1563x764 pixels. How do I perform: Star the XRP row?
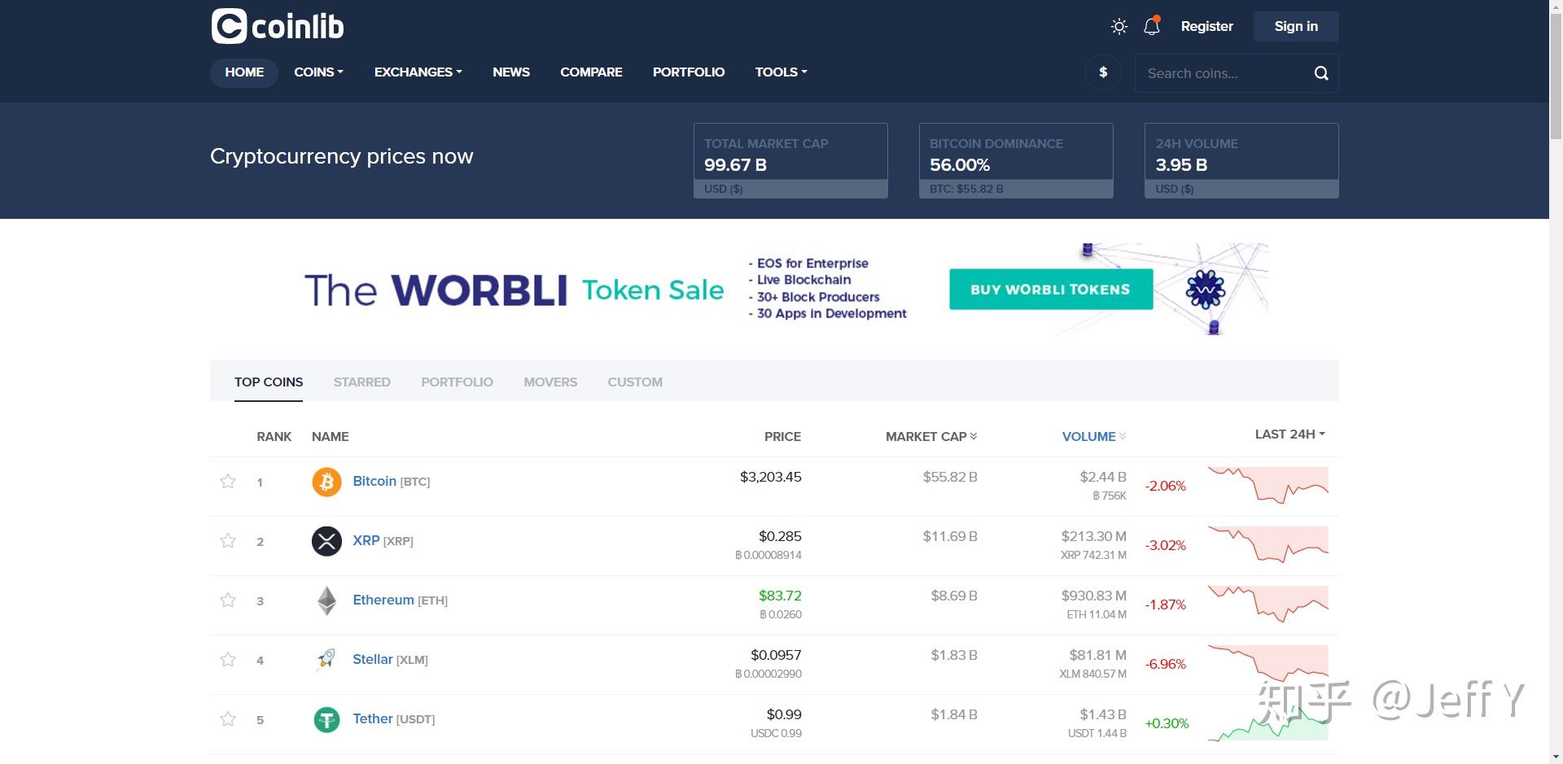228,541
